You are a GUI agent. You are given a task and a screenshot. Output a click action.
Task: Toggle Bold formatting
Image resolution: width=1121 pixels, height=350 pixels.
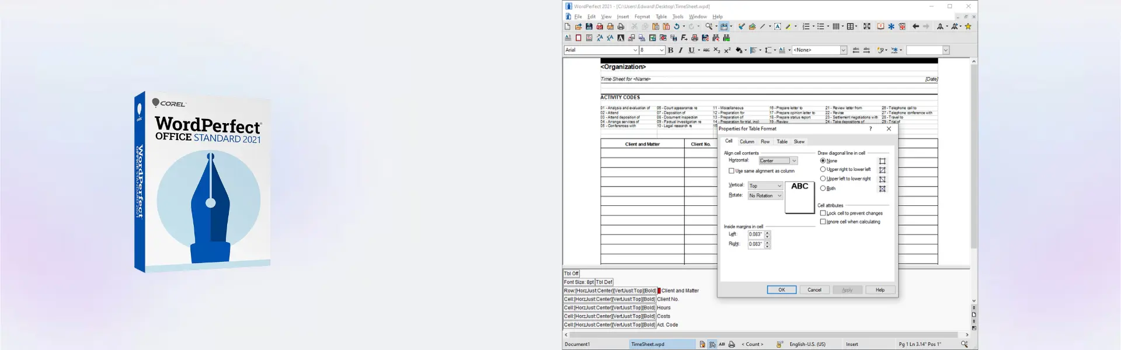tap(670, 50)
